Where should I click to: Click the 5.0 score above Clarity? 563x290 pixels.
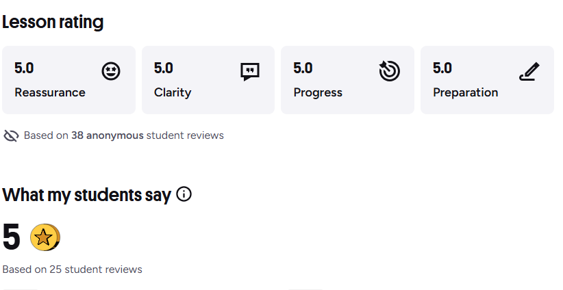point(164,68)
